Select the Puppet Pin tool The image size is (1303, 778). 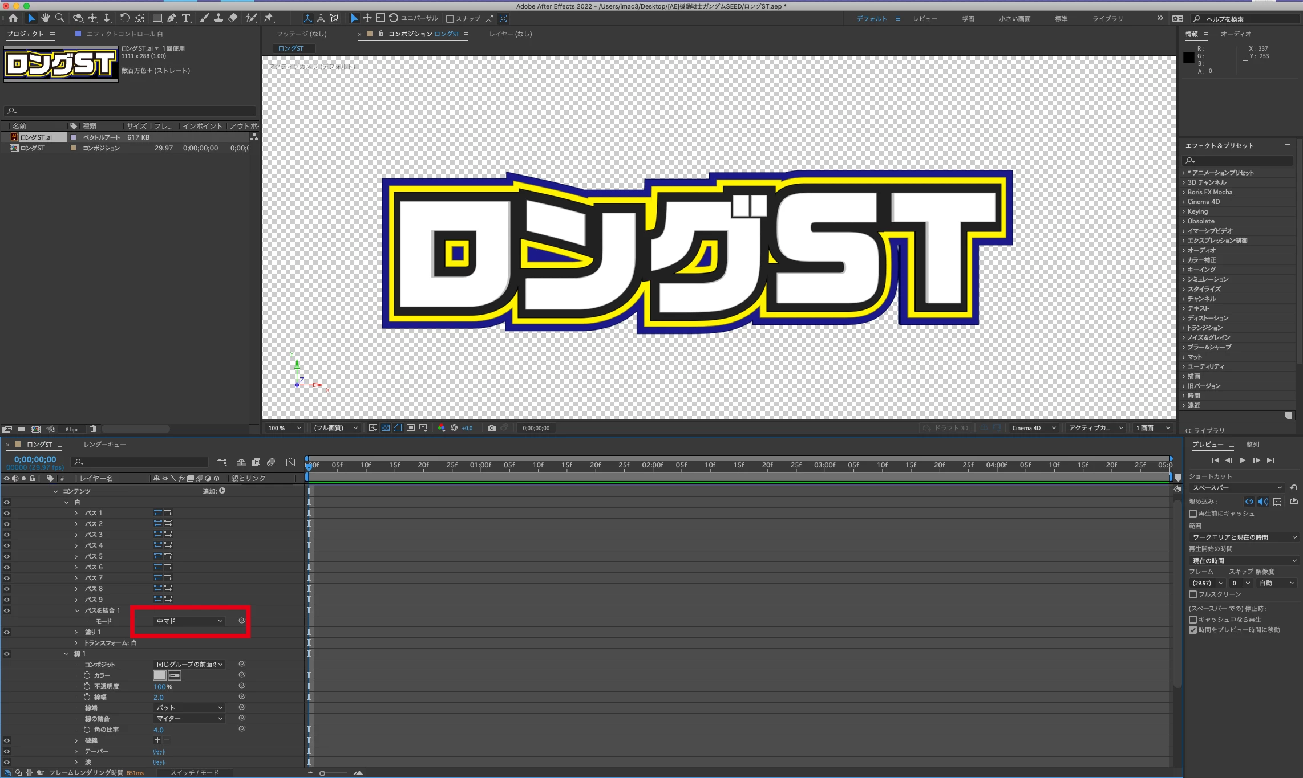[x=269, y=18]
